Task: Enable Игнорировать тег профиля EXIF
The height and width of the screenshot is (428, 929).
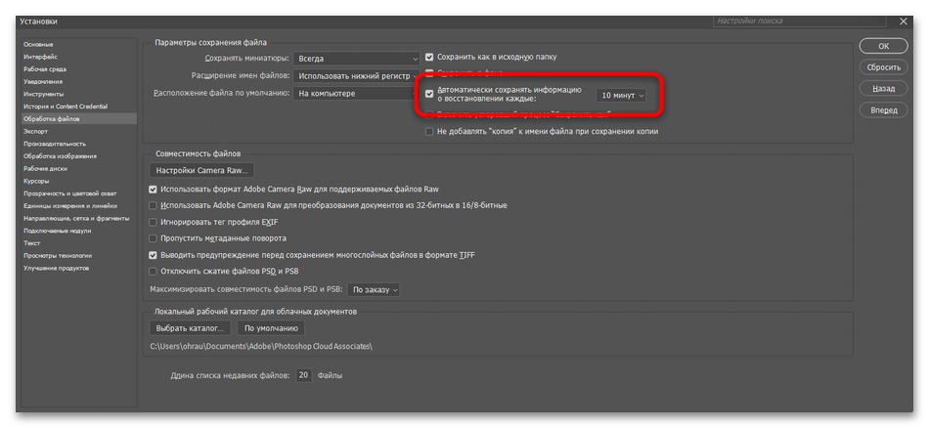Action: pyautogui.click(x=153, y=222)
